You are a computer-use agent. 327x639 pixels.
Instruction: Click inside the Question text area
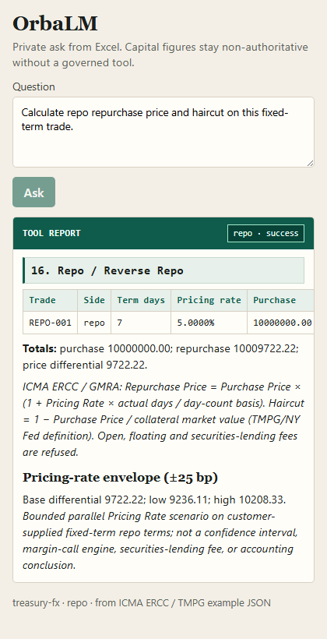pyautogui.click(x=163, y=132)
